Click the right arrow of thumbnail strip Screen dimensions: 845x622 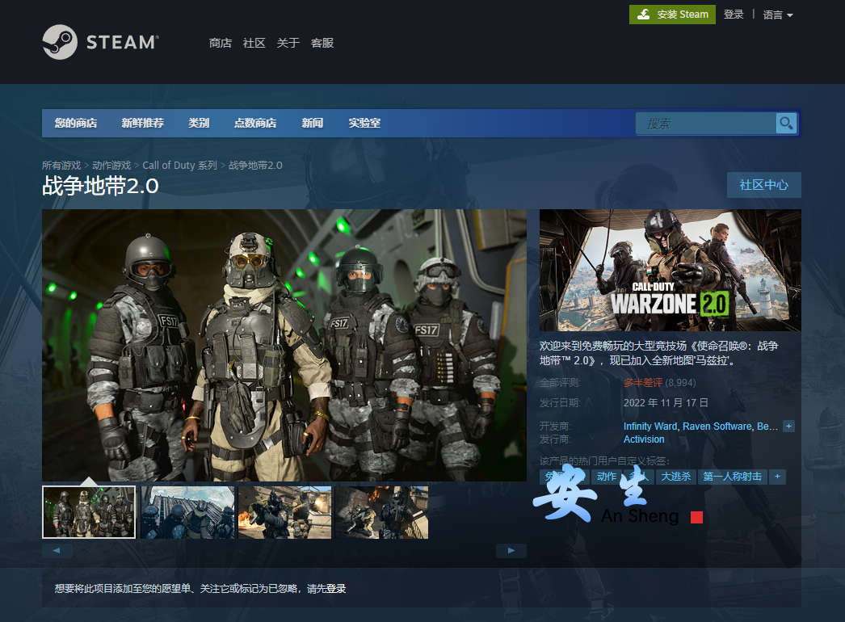point(511,550)
